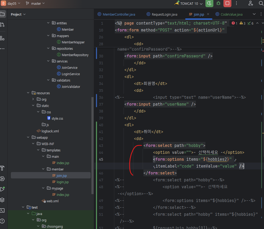Select web.xml in the project tree
The image size is (264, 229).
[50, 201]
